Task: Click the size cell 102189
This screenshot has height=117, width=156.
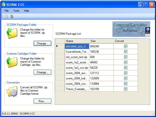Action: click(101, 89)
